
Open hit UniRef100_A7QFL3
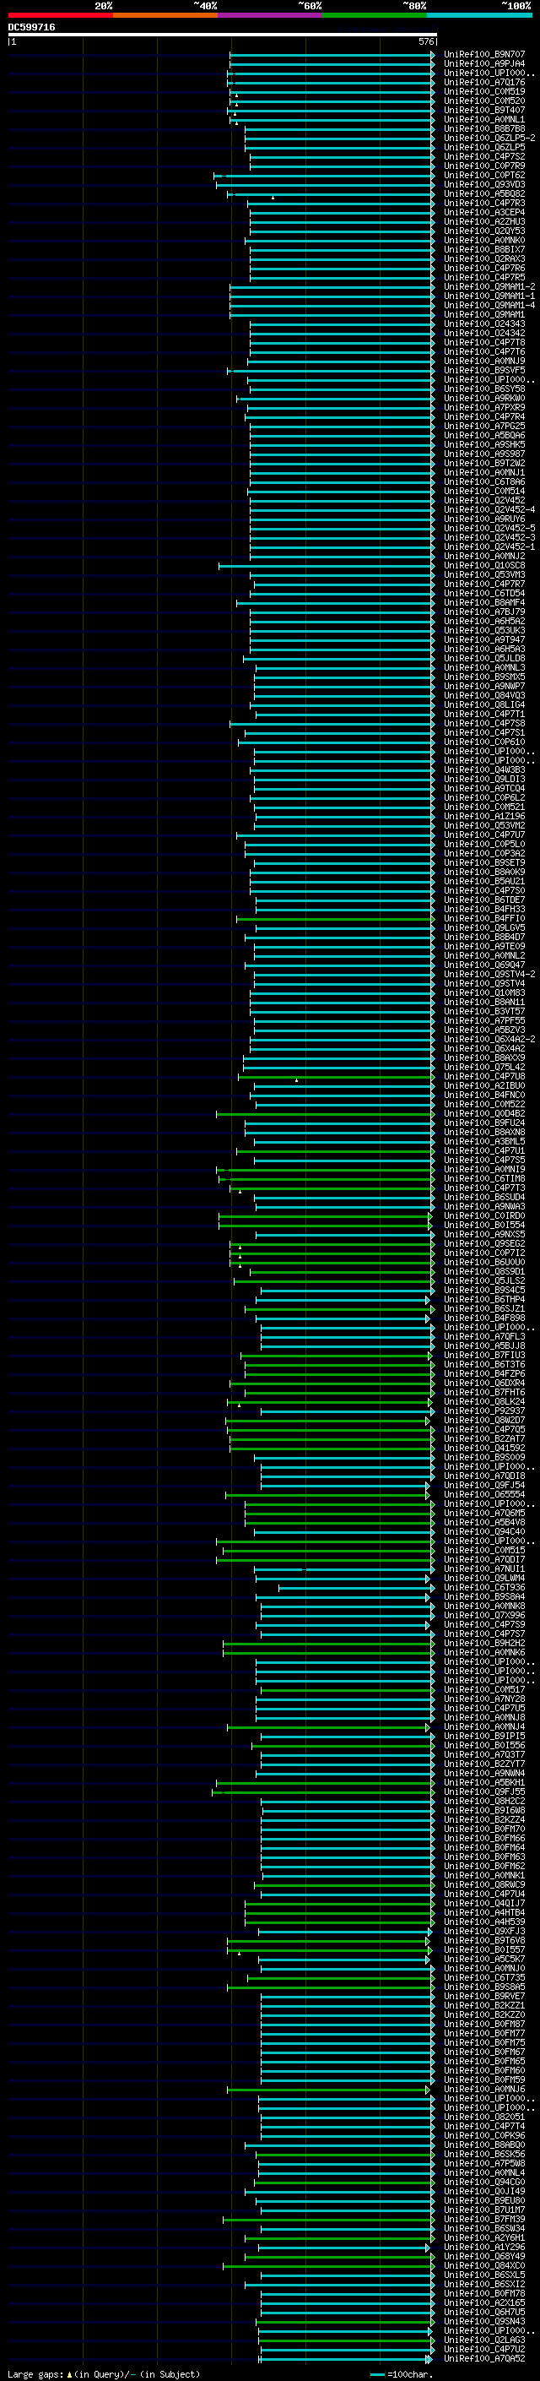[483, 1336]
